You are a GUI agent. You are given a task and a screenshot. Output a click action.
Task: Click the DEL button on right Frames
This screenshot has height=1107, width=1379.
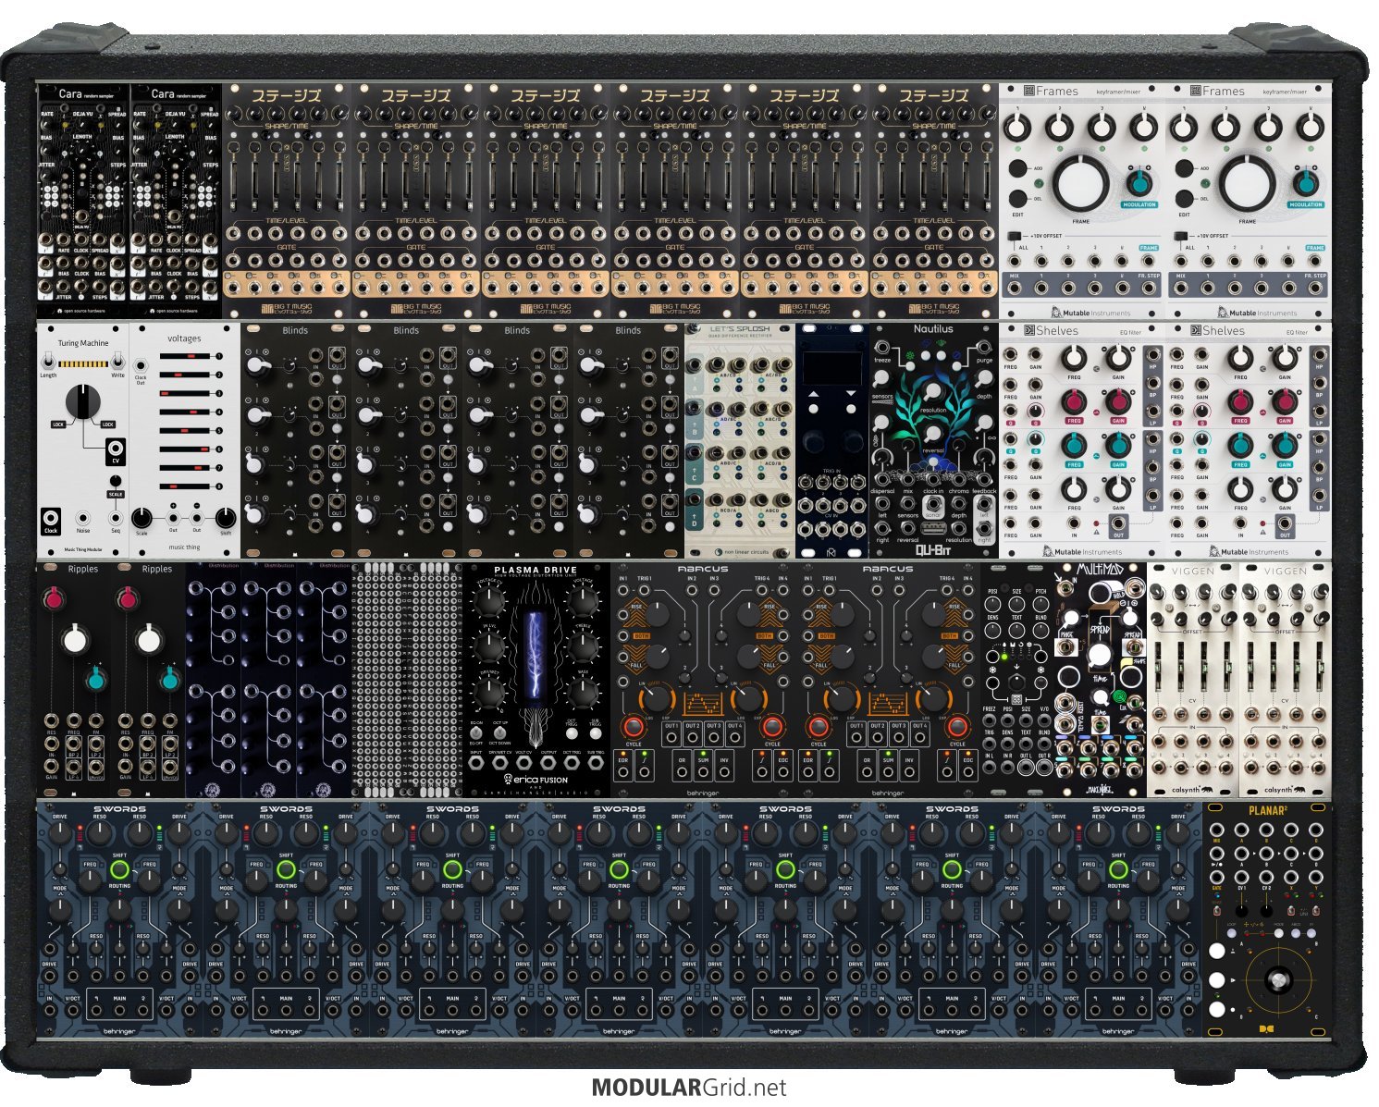(x=1185, y=198)
